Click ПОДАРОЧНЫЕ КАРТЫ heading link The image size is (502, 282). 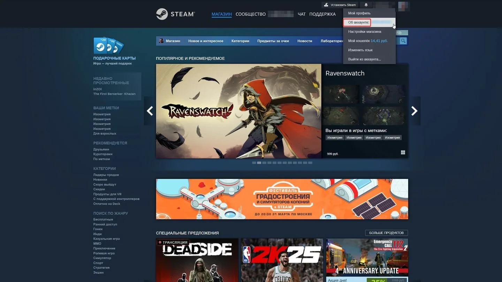[x=114, y=58]
